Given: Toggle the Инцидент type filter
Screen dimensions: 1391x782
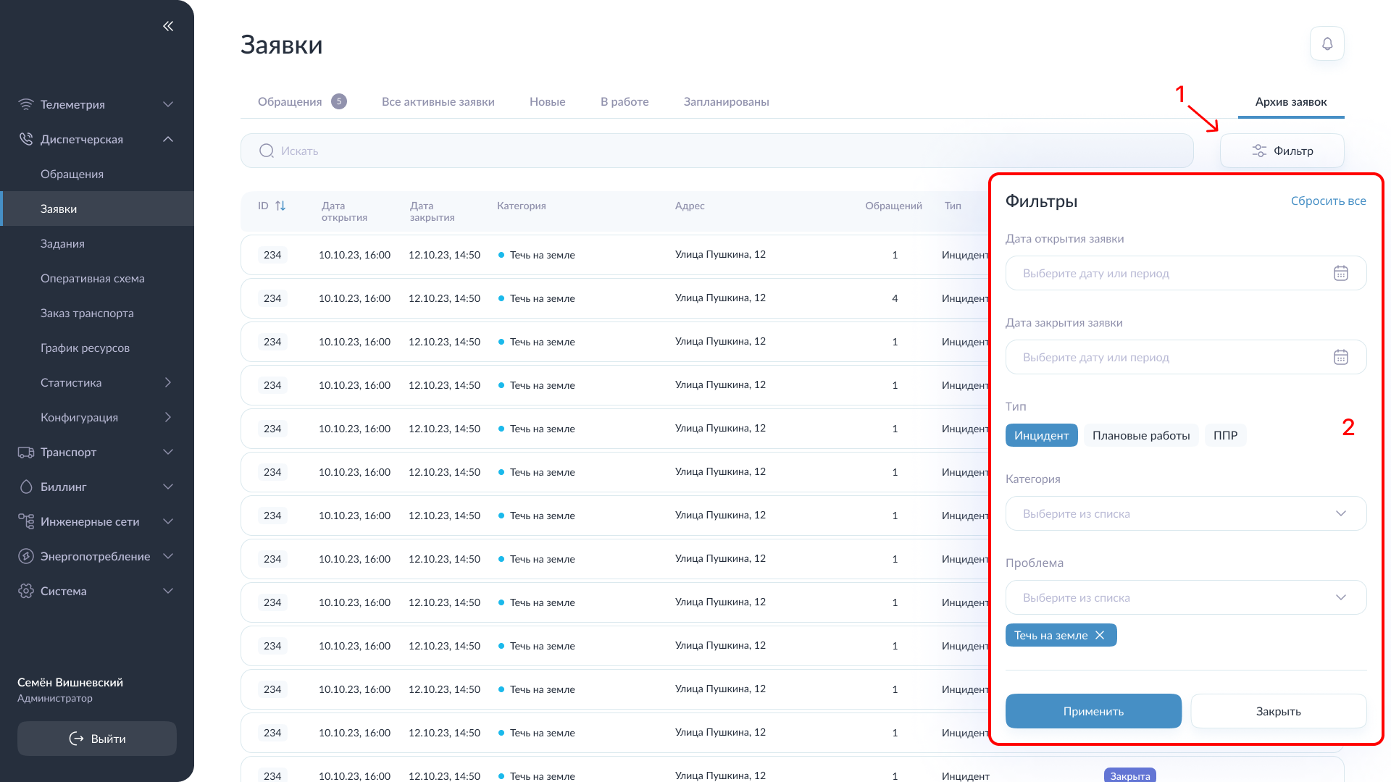Looking at the screenshot, I should 1041,435.
